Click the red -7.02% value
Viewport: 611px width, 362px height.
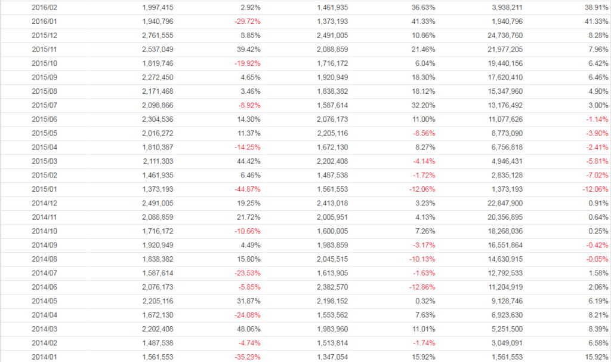pos(597,176)
